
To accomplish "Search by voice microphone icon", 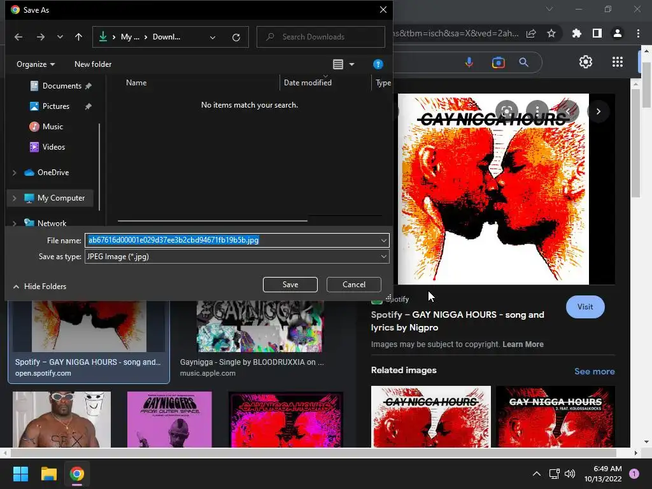I will (469, 62).
